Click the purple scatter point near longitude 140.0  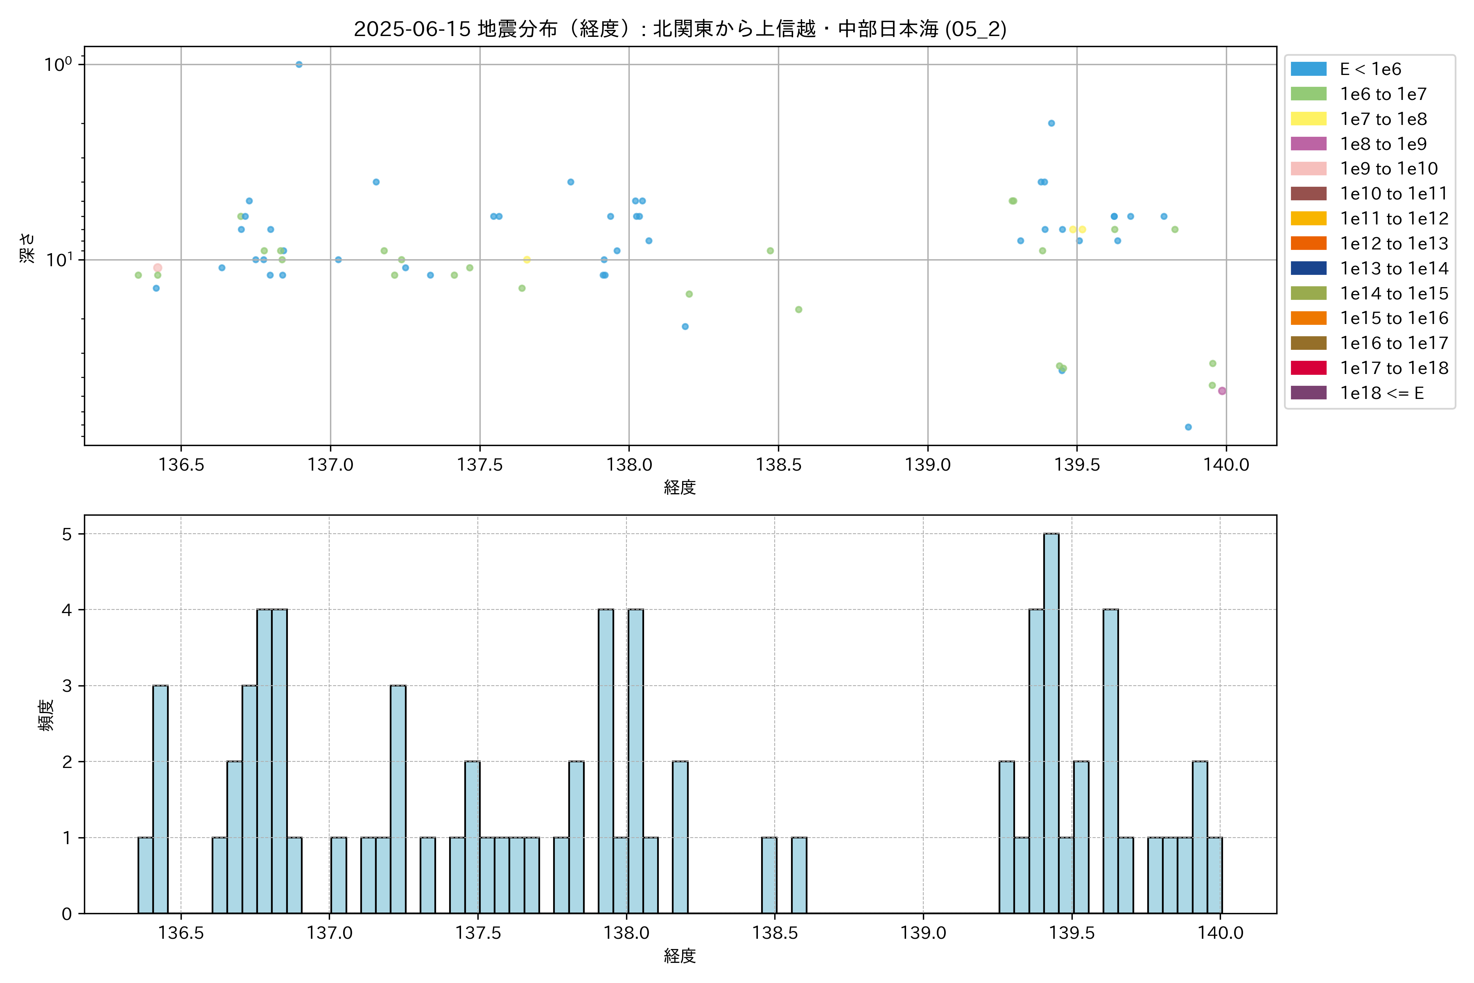(x=1221, y=391)
